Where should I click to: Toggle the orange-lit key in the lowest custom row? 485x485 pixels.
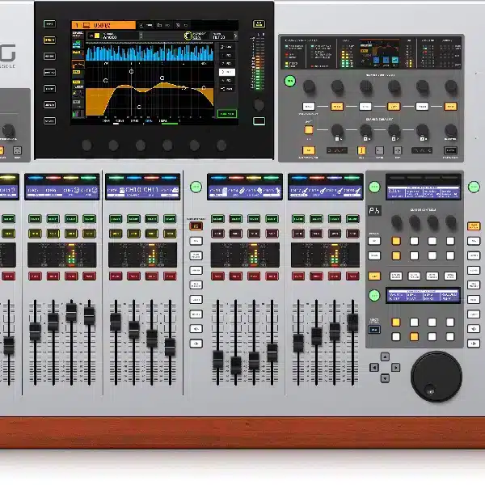point(414,336)
